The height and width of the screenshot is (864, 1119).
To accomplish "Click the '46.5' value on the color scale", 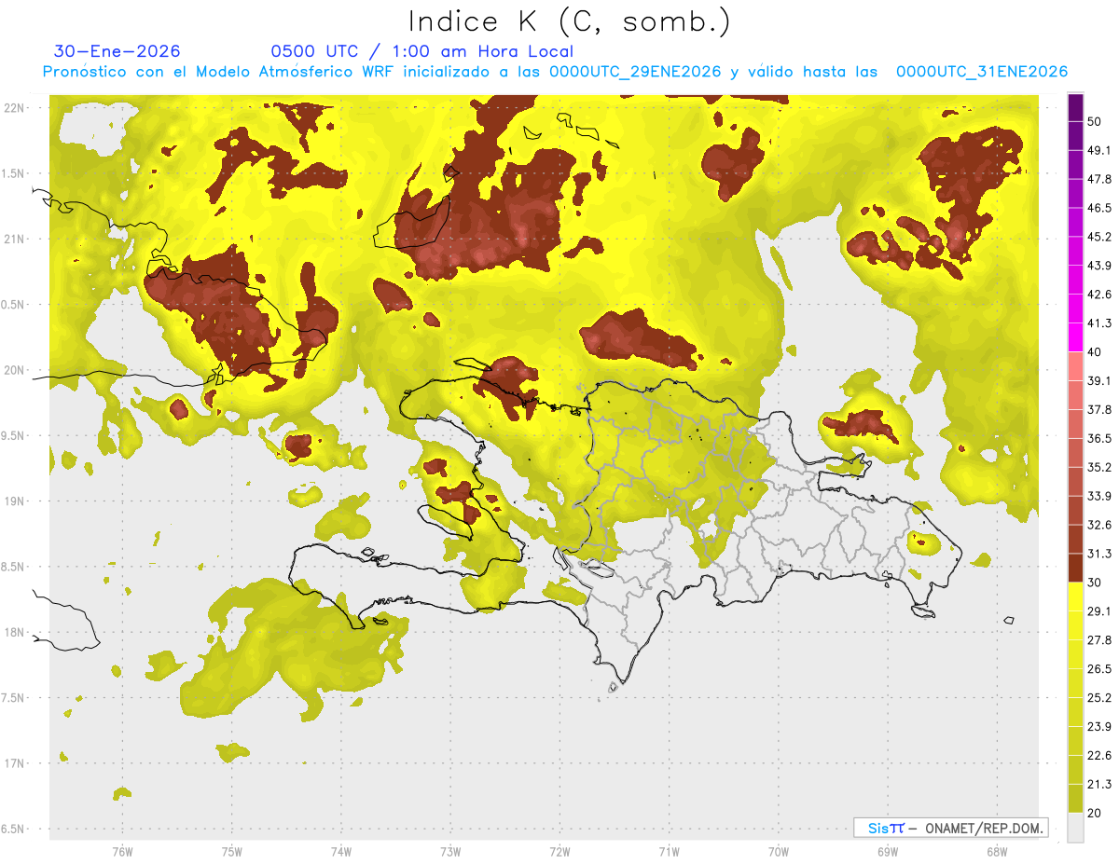I will [x=1099, y=208].
